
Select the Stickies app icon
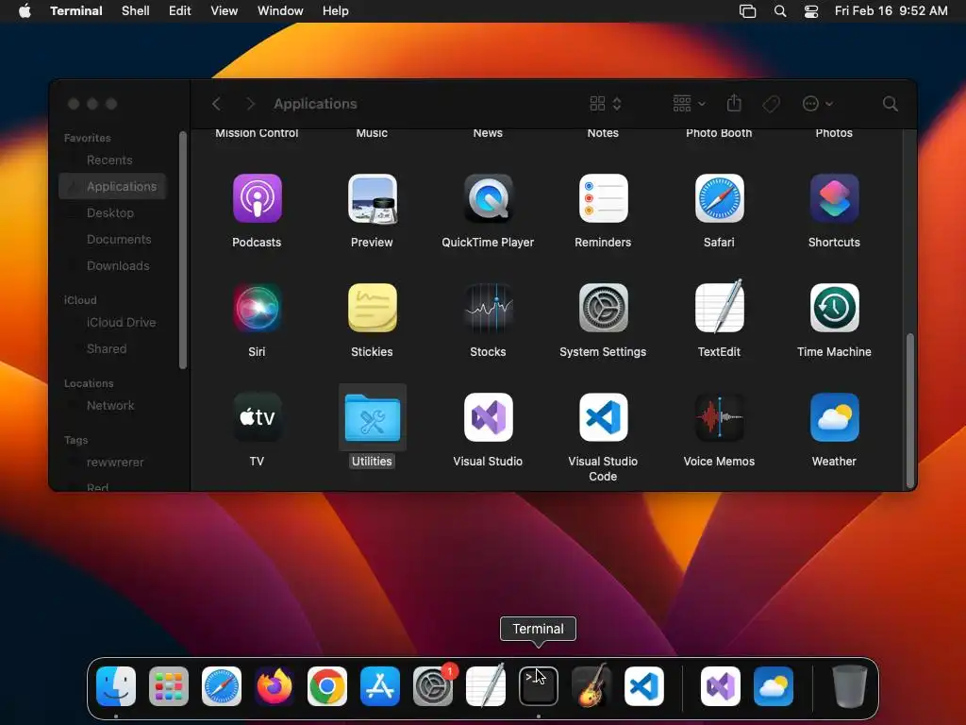point(372,308)
